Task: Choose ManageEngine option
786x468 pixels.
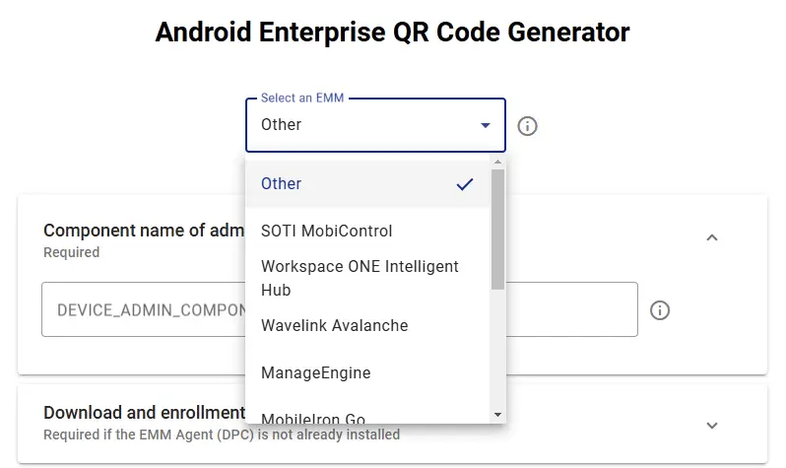Action: click(367, 372)
